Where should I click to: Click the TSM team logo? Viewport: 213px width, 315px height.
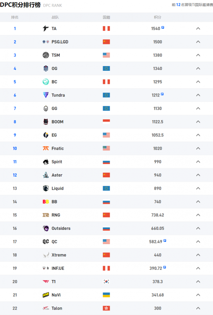click(46, 55)
